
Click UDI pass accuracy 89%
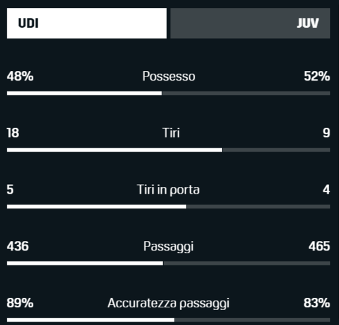[x=20, y=303]
